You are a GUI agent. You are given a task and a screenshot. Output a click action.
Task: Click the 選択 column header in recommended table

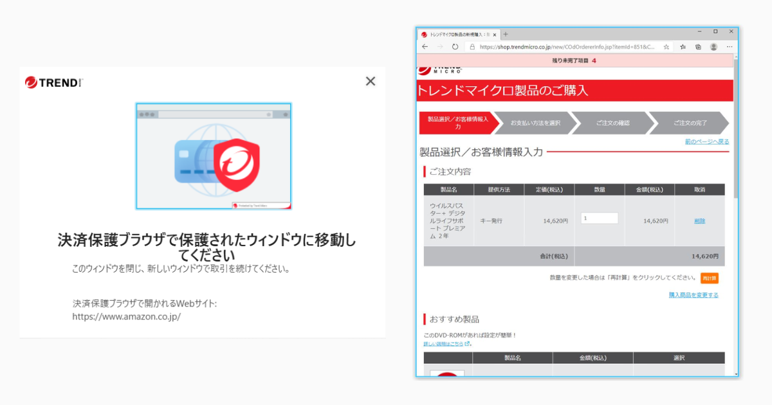[679, 358]
